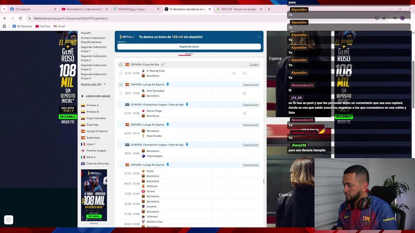Open Clasificación link above Elche match
The width and height of the screenshot is (415, 233).
pyautogui.click(x=251, y=165)
